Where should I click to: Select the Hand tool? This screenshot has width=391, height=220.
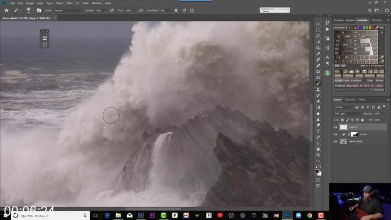[318, 149]
